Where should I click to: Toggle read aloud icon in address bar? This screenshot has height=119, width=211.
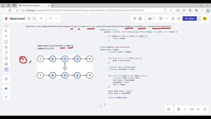coord(165,10)
